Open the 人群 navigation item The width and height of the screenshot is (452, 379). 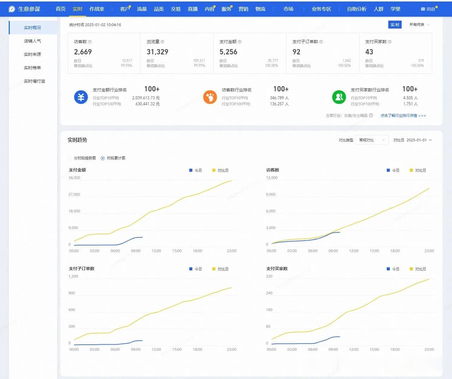coord(379,9)
